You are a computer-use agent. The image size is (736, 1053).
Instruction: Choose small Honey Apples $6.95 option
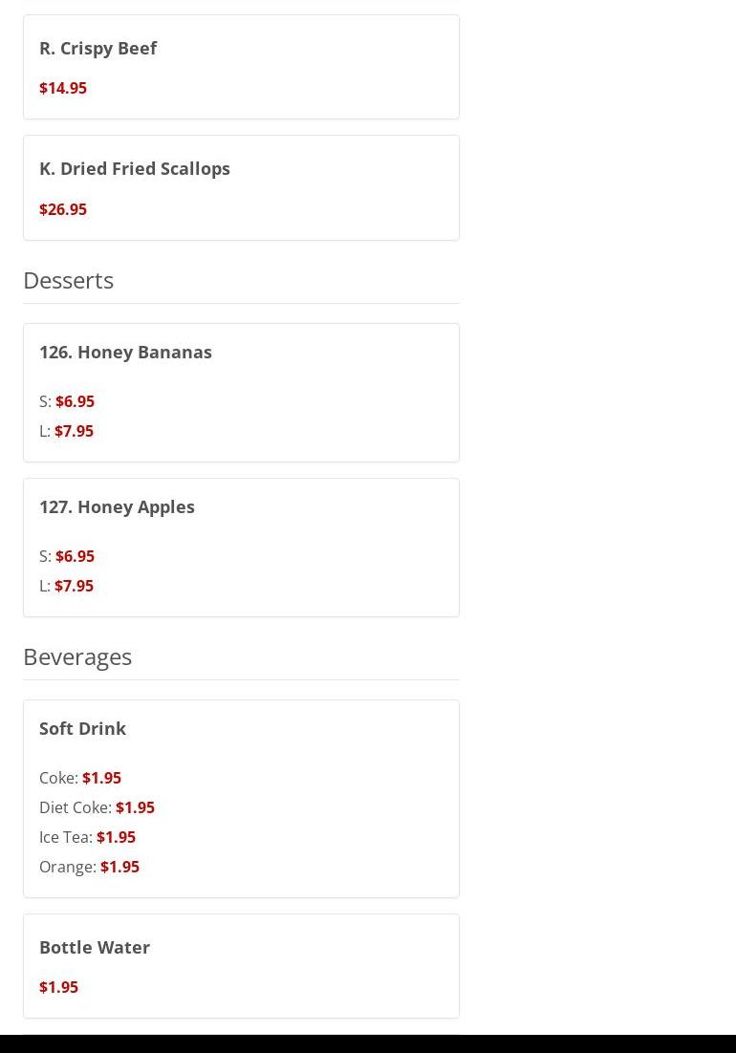[75, 556]
